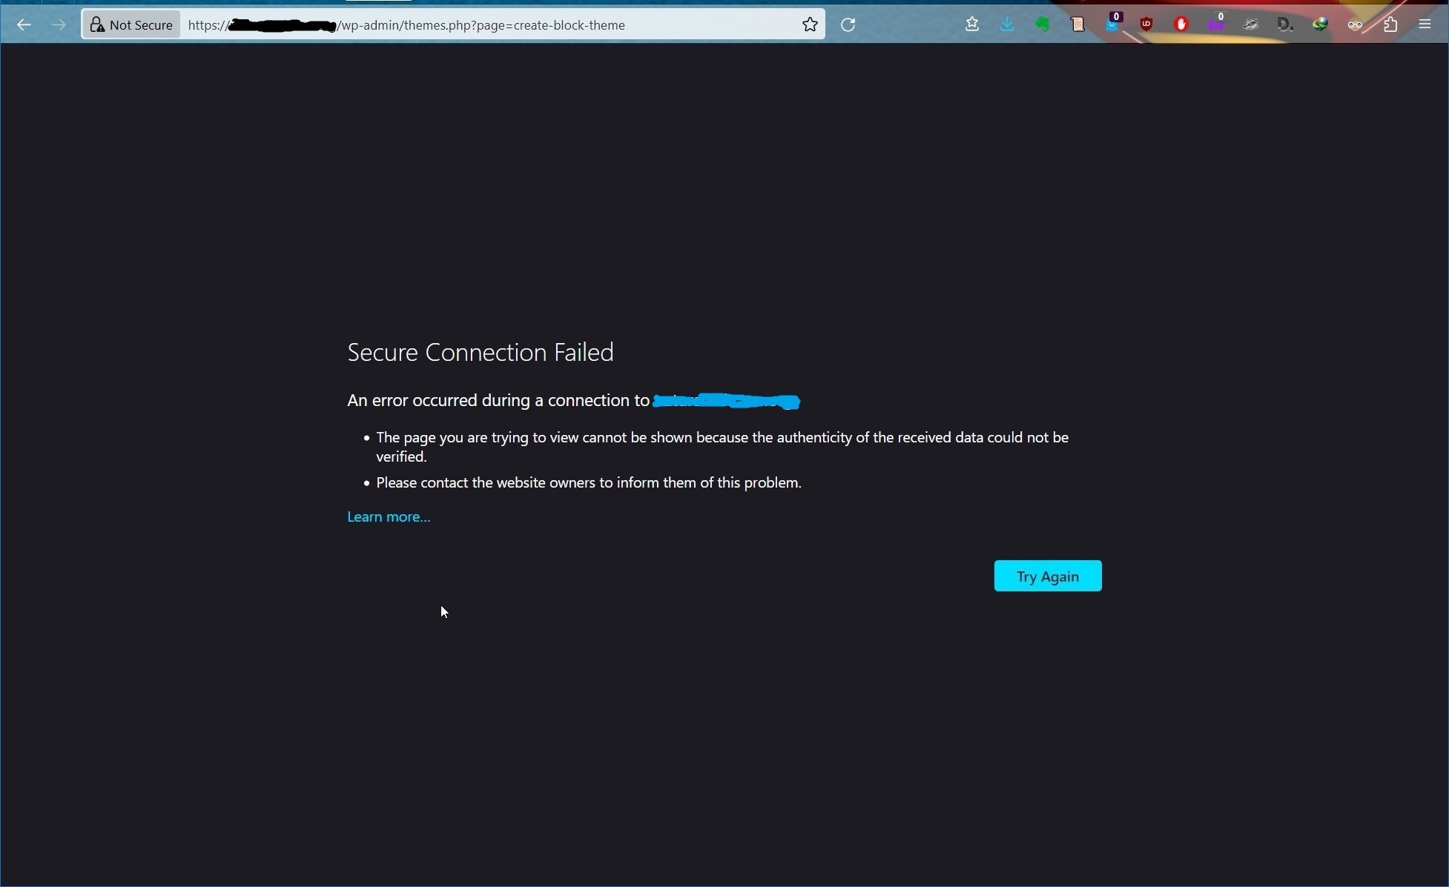Click the forward navigation arrow
1449x887 pixels.
(x=59, y=24)
